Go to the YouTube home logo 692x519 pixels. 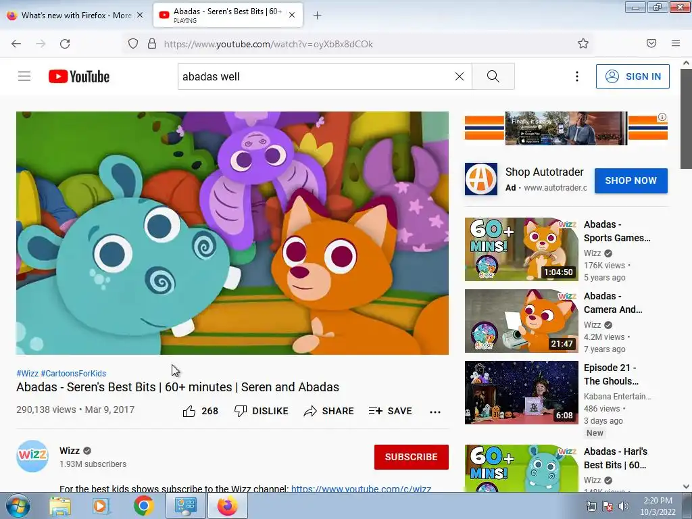(79, 76)
